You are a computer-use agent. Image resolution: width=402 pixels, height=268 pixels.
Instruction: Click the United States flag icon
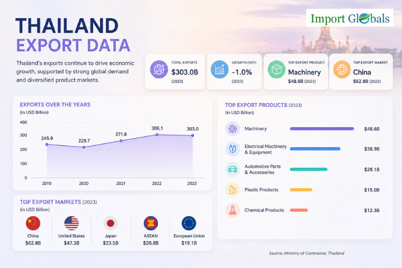click(71, 223)
